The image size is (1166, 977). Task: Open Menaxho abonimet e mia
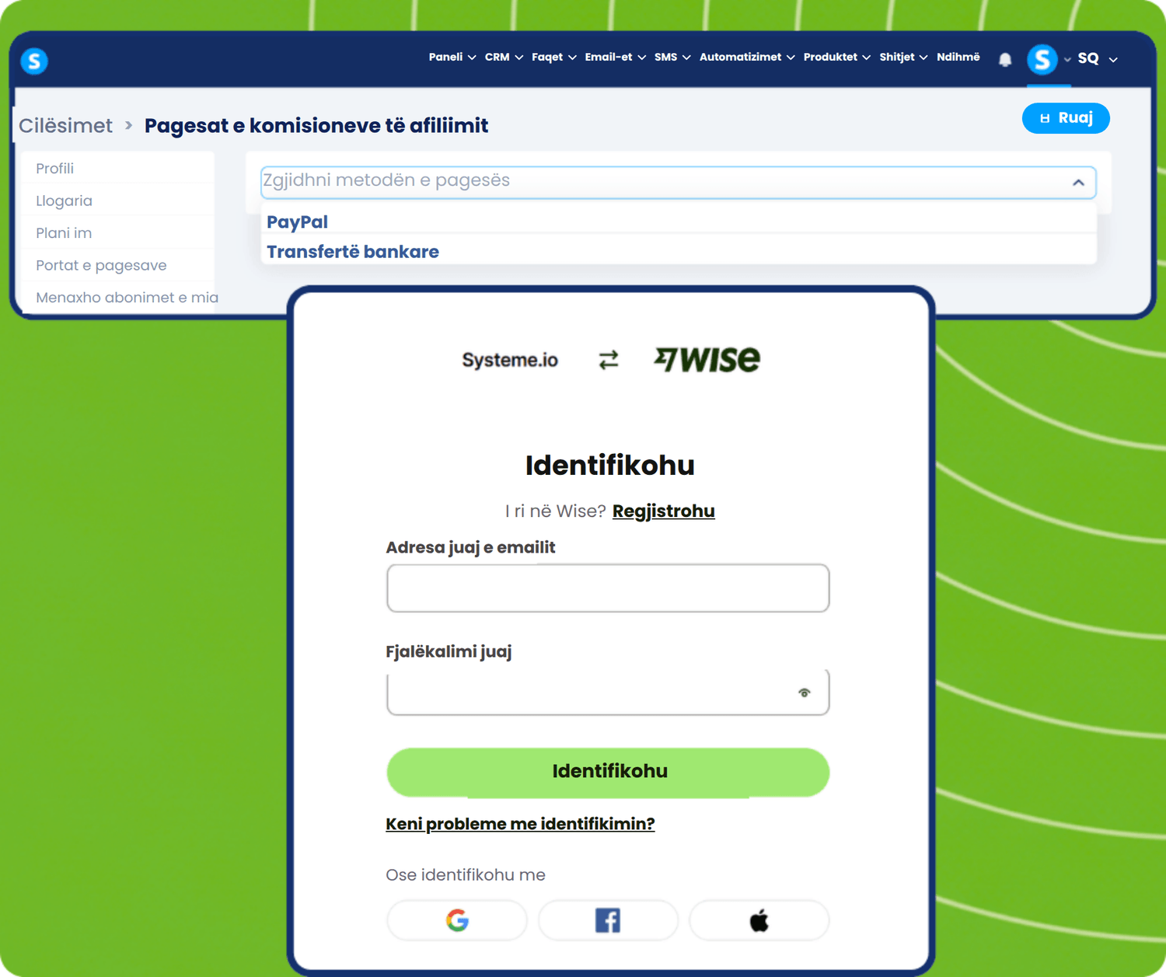point(127,298)
